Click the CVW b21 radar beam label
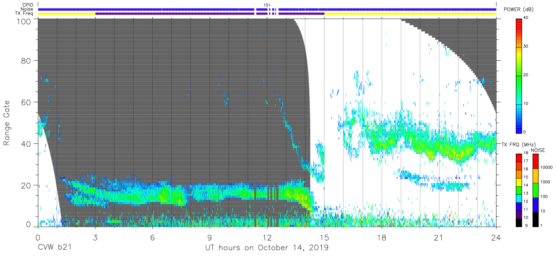The image size is (558, 257). point(55,248)
